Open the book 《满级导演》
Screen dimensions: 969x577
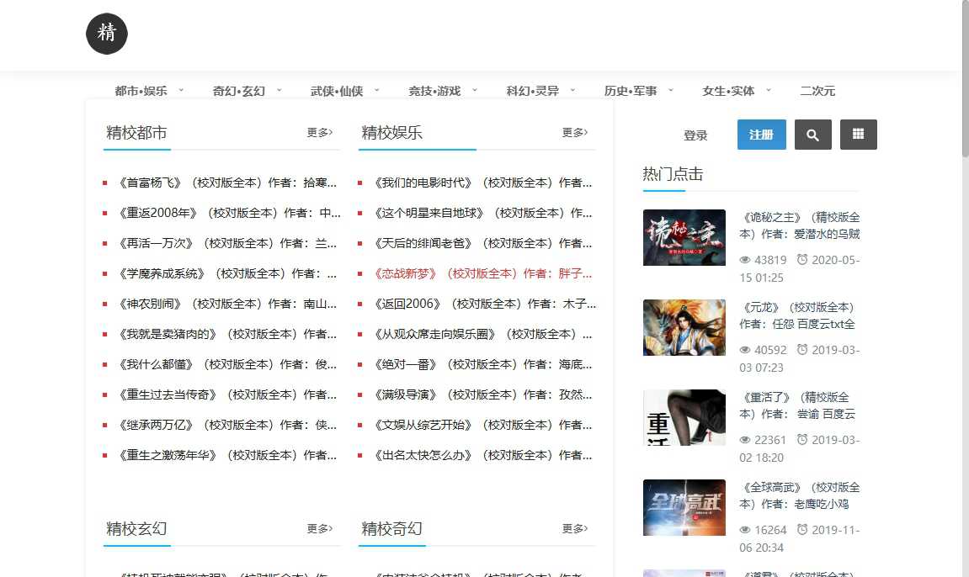pos(482,394)
